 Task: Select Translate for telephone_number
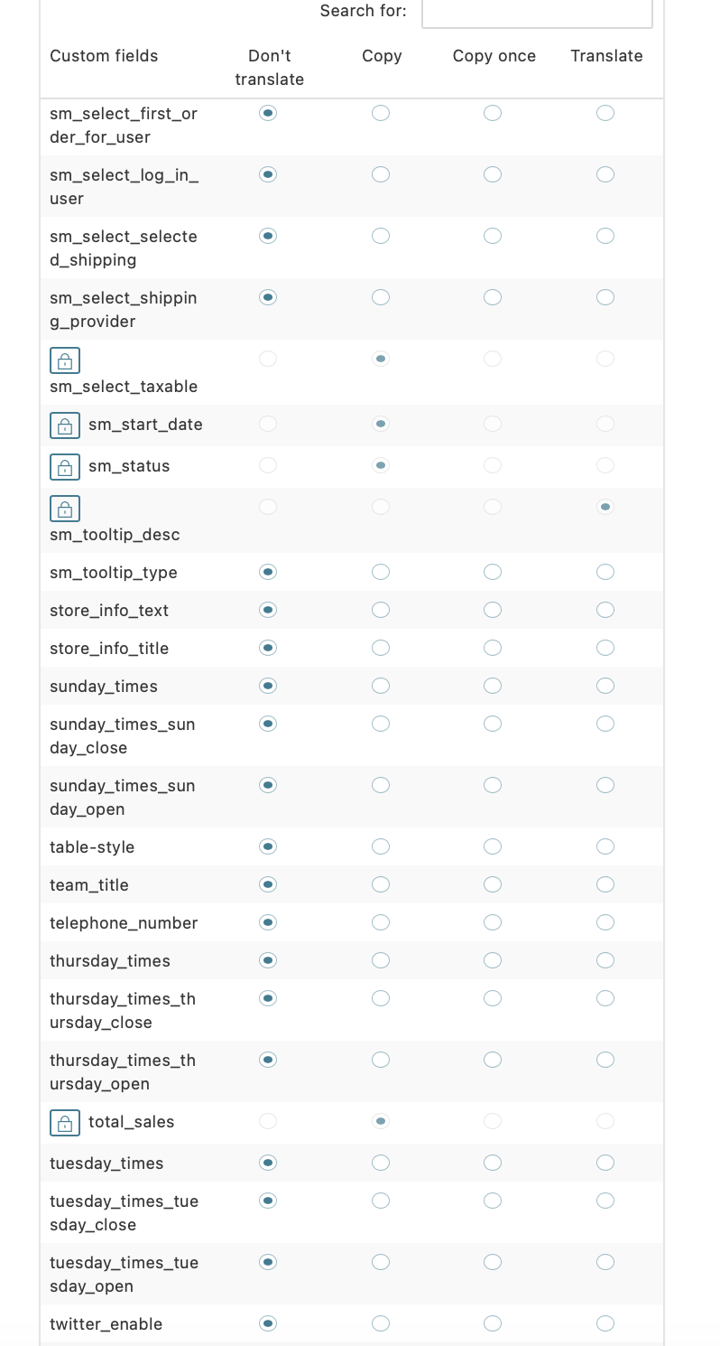coord(605,922)
